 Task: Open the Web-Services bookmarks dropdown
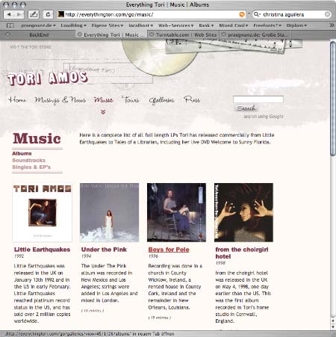175,25
